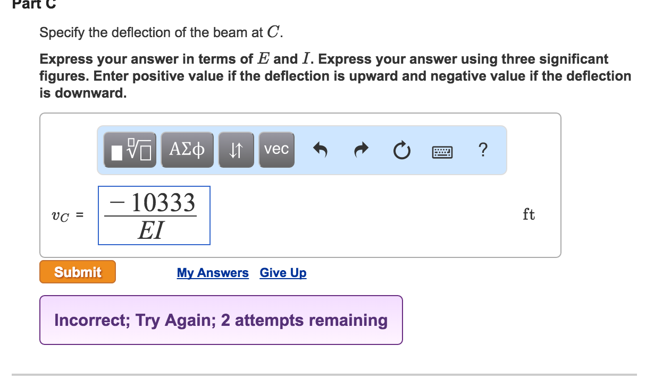
Task: Click the Incorrect feedback message
Action: 220,320
